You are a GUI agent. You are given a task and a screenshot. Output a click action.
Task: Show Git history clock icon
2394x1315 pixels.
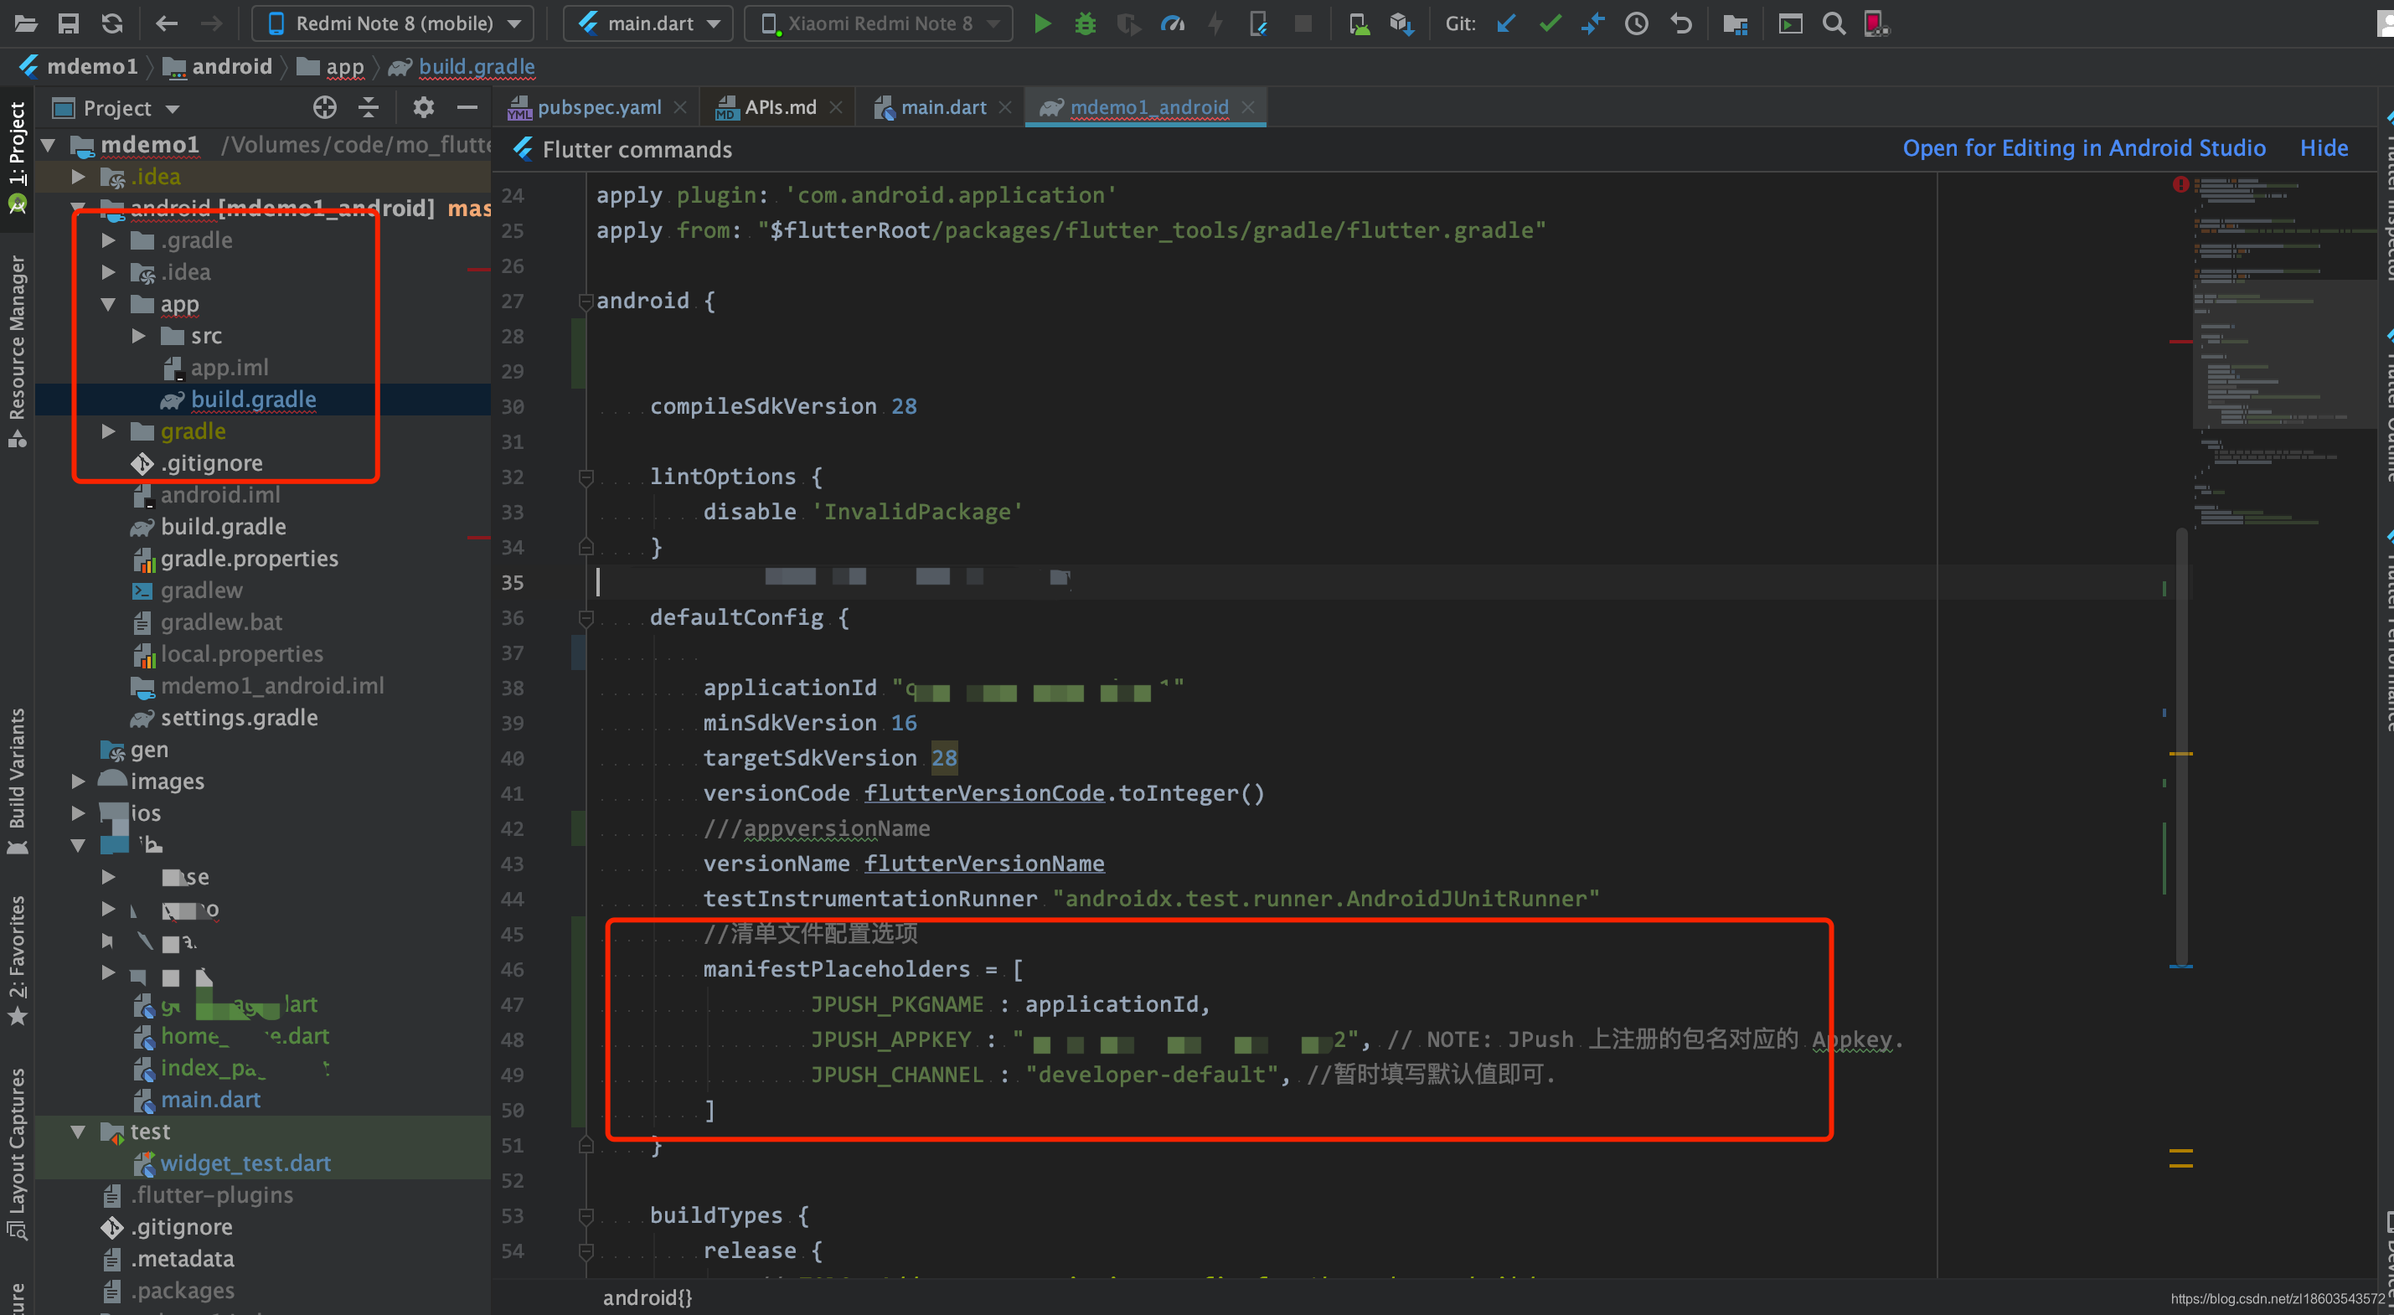[x=1636, y=24]
